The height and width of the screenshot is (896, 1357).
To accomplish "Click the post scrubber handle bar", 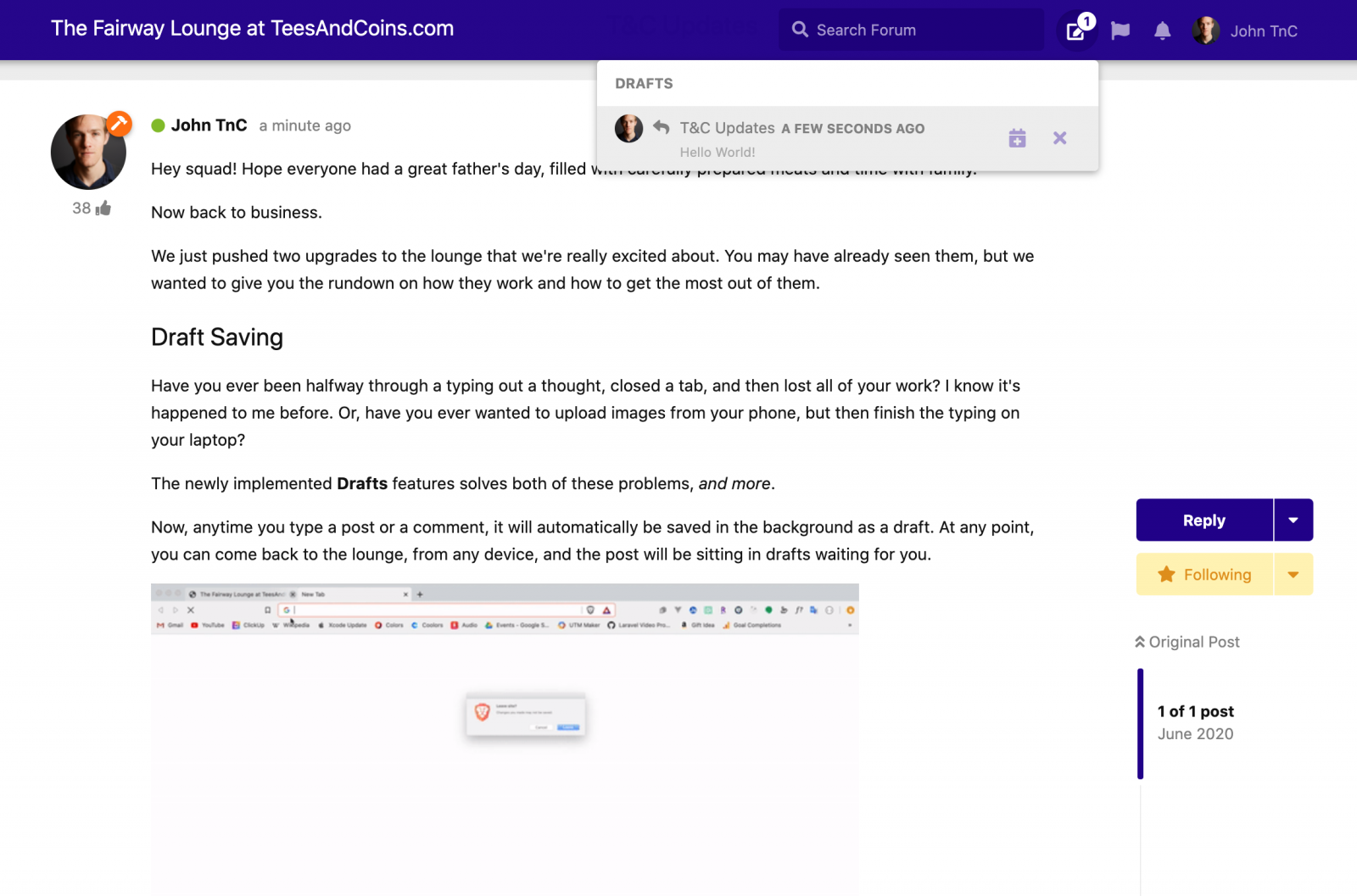I will click(x=1140, y=724).
